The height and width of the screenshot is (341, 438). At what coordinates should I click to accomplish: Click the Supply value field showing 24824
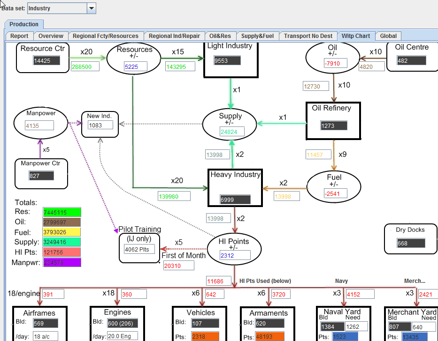[x=230, y=132]
